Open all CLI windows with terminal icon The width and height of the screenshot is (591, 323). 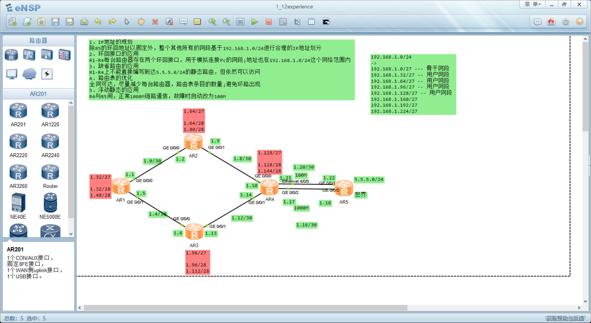point(326,22)
